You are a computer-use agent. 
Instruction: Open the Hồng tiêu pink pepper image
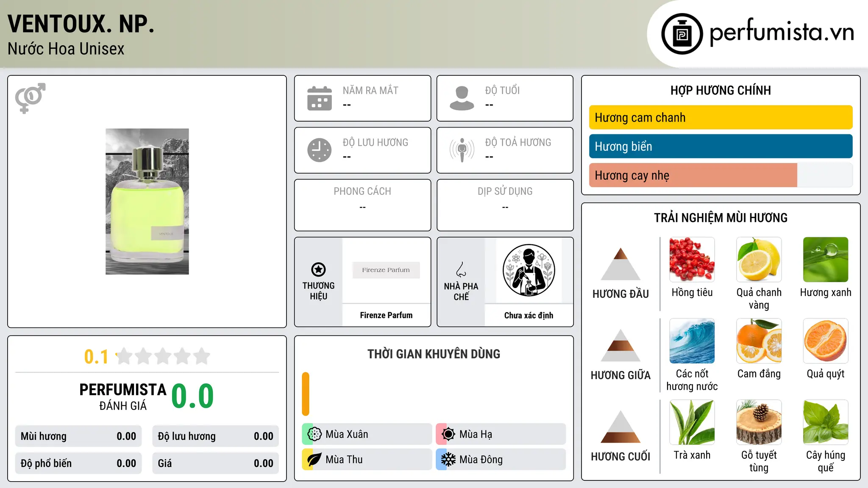click(692, 259)
